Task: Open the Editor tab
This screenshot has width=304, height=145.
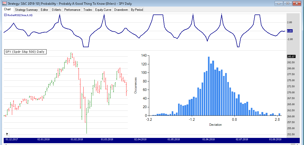Action: coord(44,10)
